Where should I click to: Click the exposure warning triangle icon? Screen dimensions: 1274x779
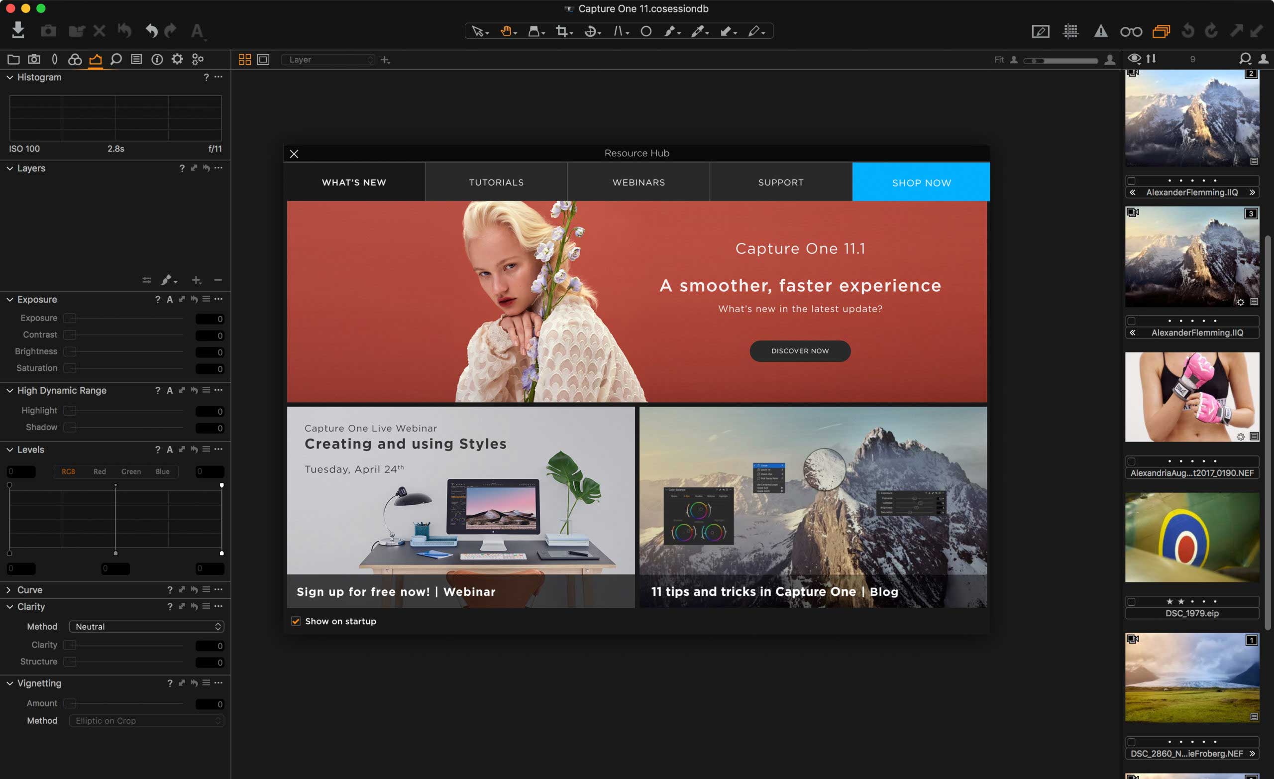(1100, 31)
